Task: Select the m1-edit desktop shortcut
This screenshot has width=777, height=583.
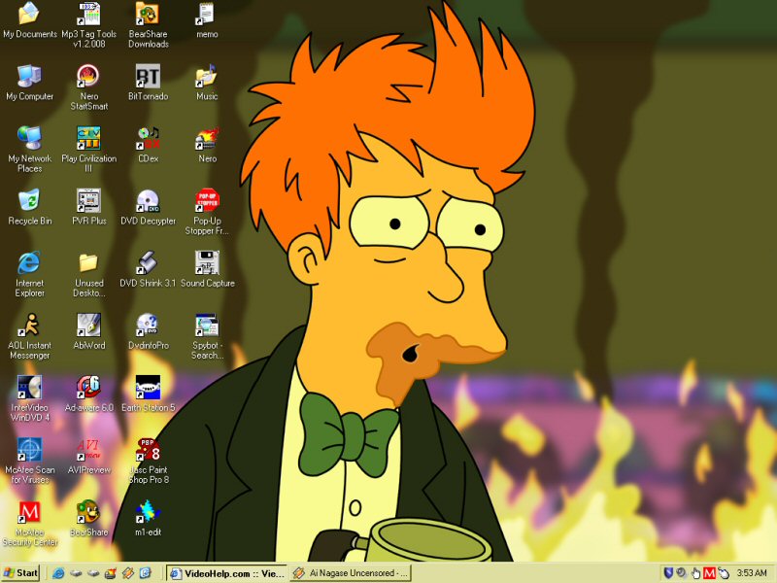Action: [149, 519]
